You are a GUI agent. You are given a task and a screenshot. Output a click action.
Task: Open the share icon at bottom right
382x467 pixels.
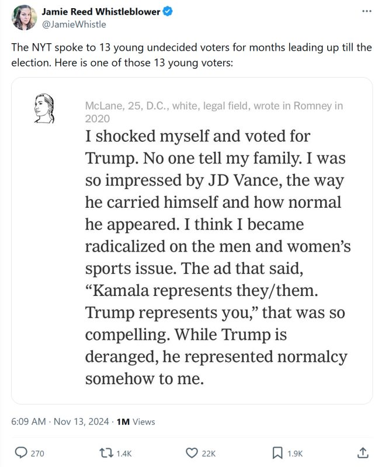(x=362, y=453)
